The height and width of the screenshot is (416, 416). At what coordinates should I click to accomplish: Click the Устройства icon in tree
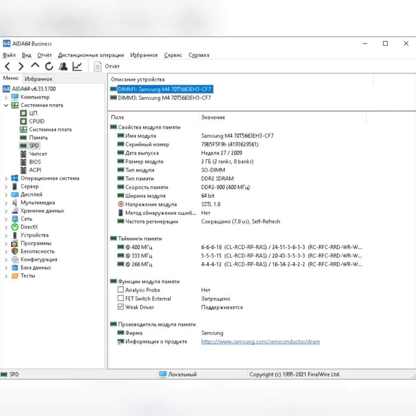(15, 235)
